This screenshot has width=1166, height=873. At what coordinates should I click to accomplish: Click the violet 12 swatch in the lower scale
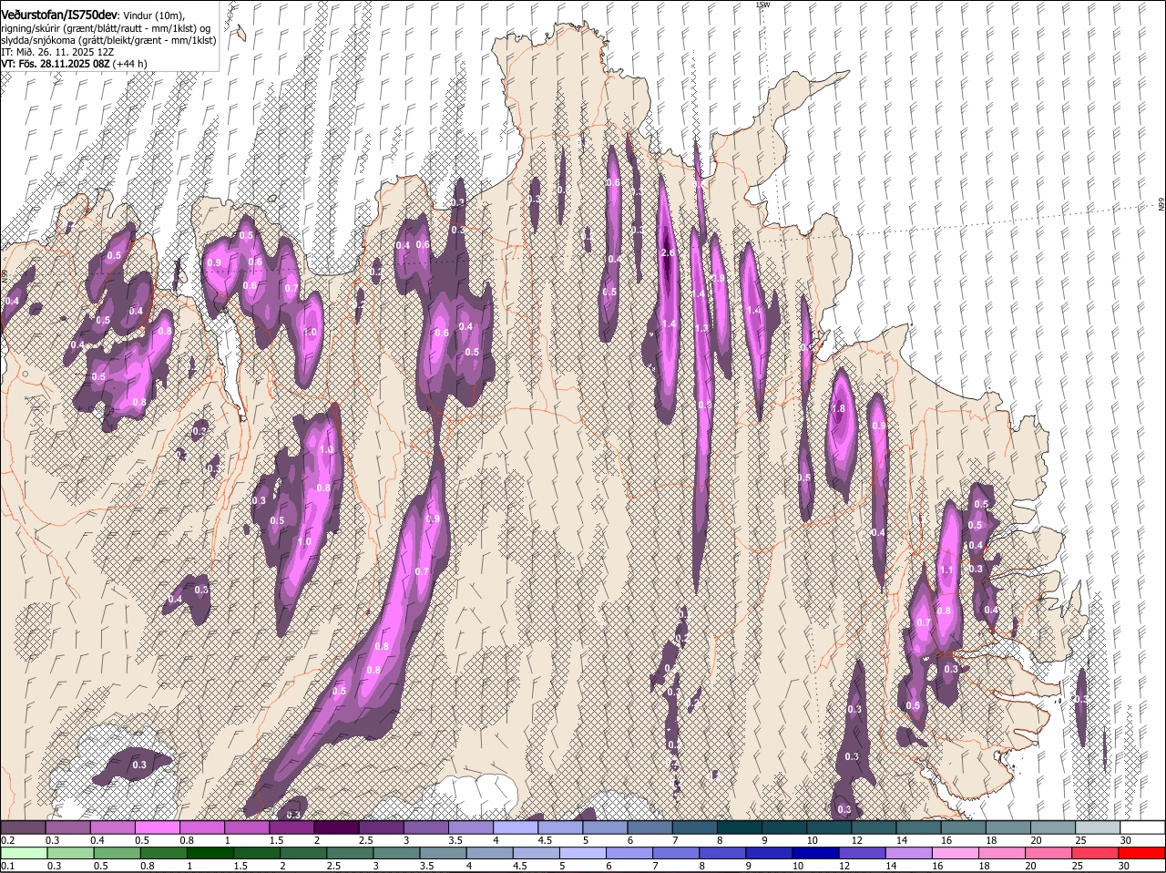click(864, 854)
